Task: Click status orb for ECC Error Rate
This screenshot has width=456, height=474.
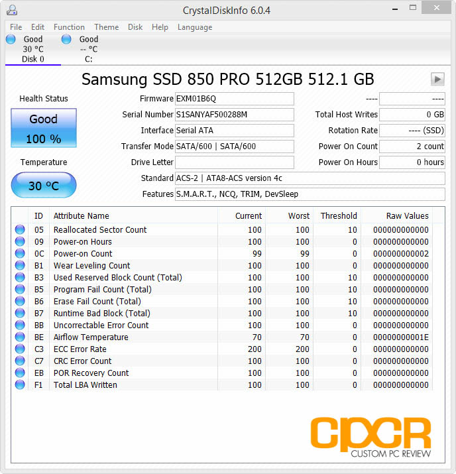Action: [x=20, y=349]
